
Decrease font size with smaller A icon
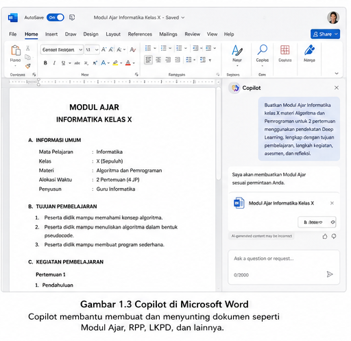[111, 49]
